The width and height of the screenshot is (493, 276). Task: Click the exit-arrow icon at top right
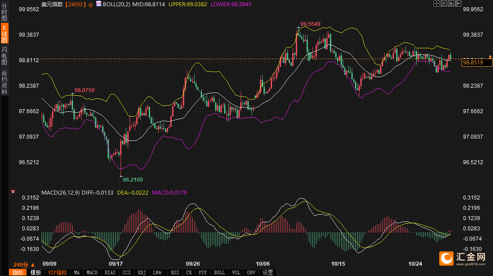coord(458,4)
